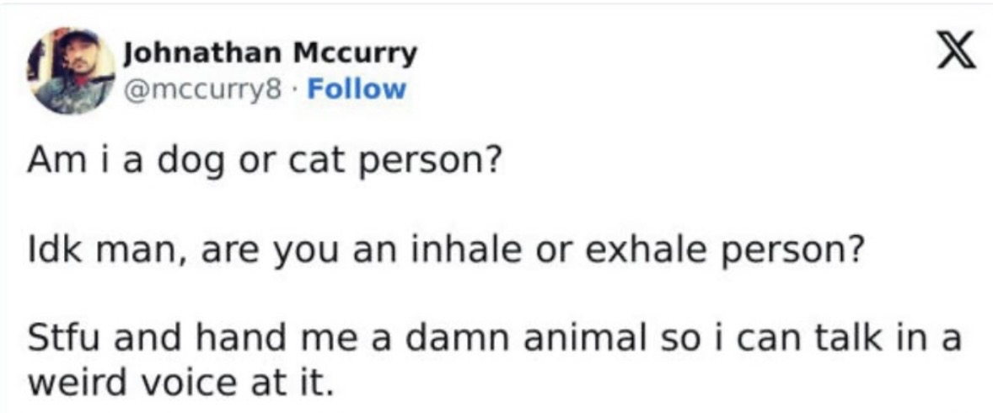Open the Johnathan Mccurry display name
This screenshot has height=413, width=993.
pyautogui.click(x=270, y=54)
